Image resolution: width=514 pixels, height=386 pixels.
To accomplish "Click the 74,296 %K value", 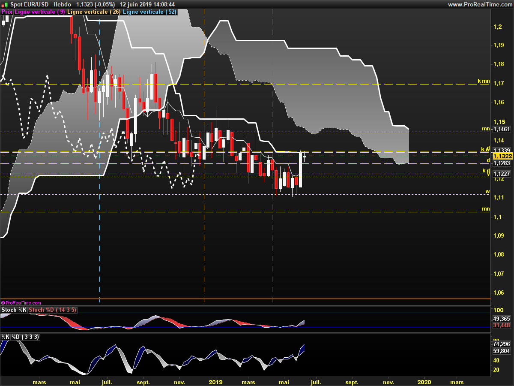I will (502, 344).
